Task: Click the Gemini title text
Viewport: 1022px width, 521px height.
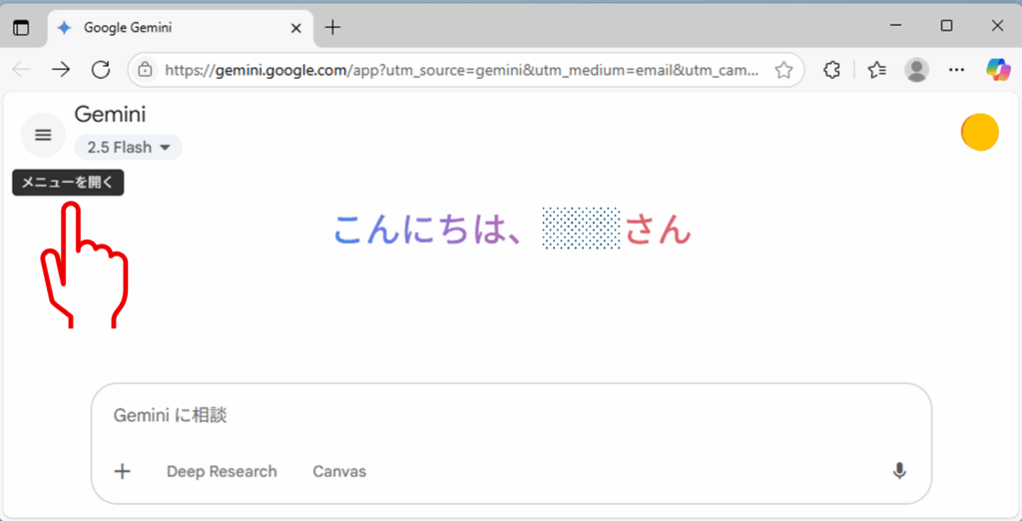Action: [x=110, y=114]
